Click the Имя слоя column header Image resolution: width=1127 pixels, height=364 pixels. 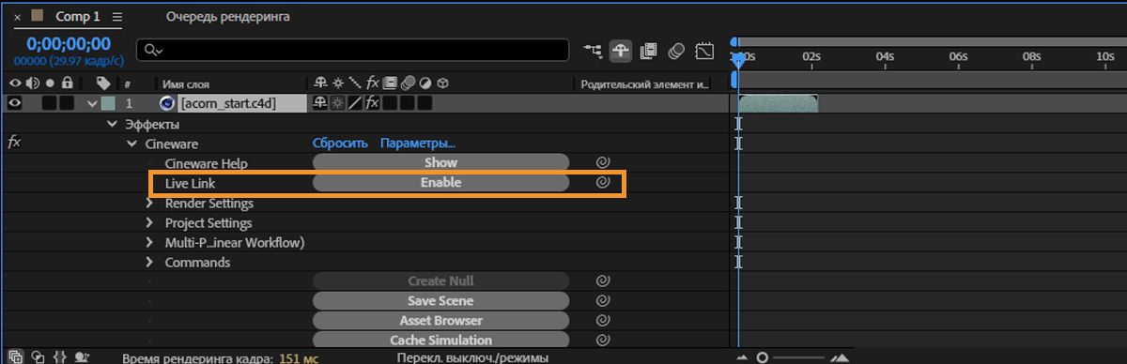(x=186, y=83)
